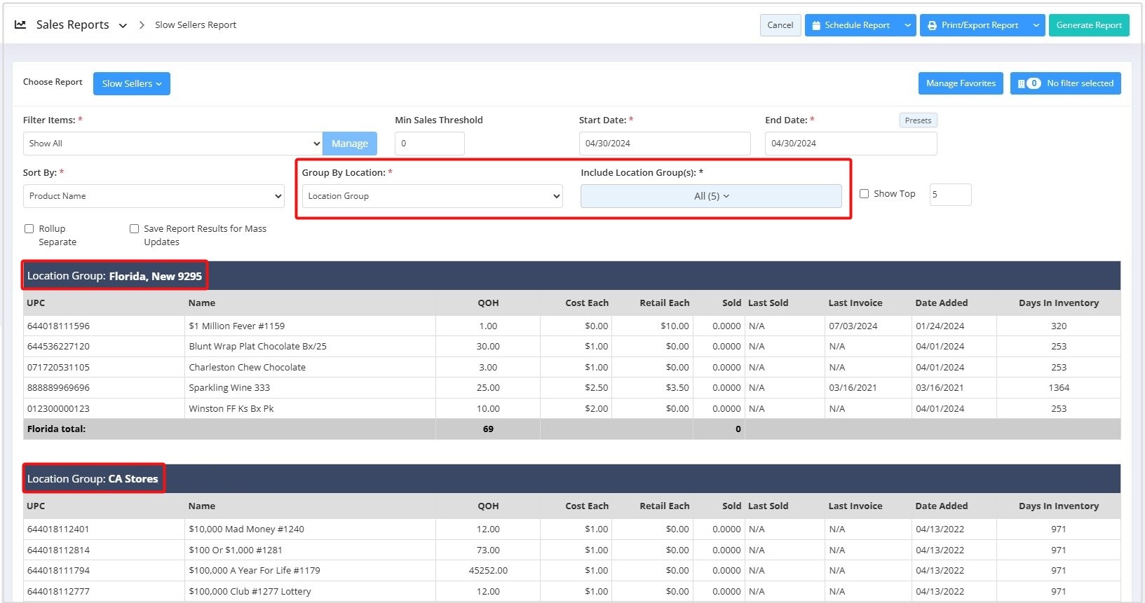The width and height of the screenshot is (1145, 603).
Task: Click the Manage Favorites button
Action: [961, 83]
